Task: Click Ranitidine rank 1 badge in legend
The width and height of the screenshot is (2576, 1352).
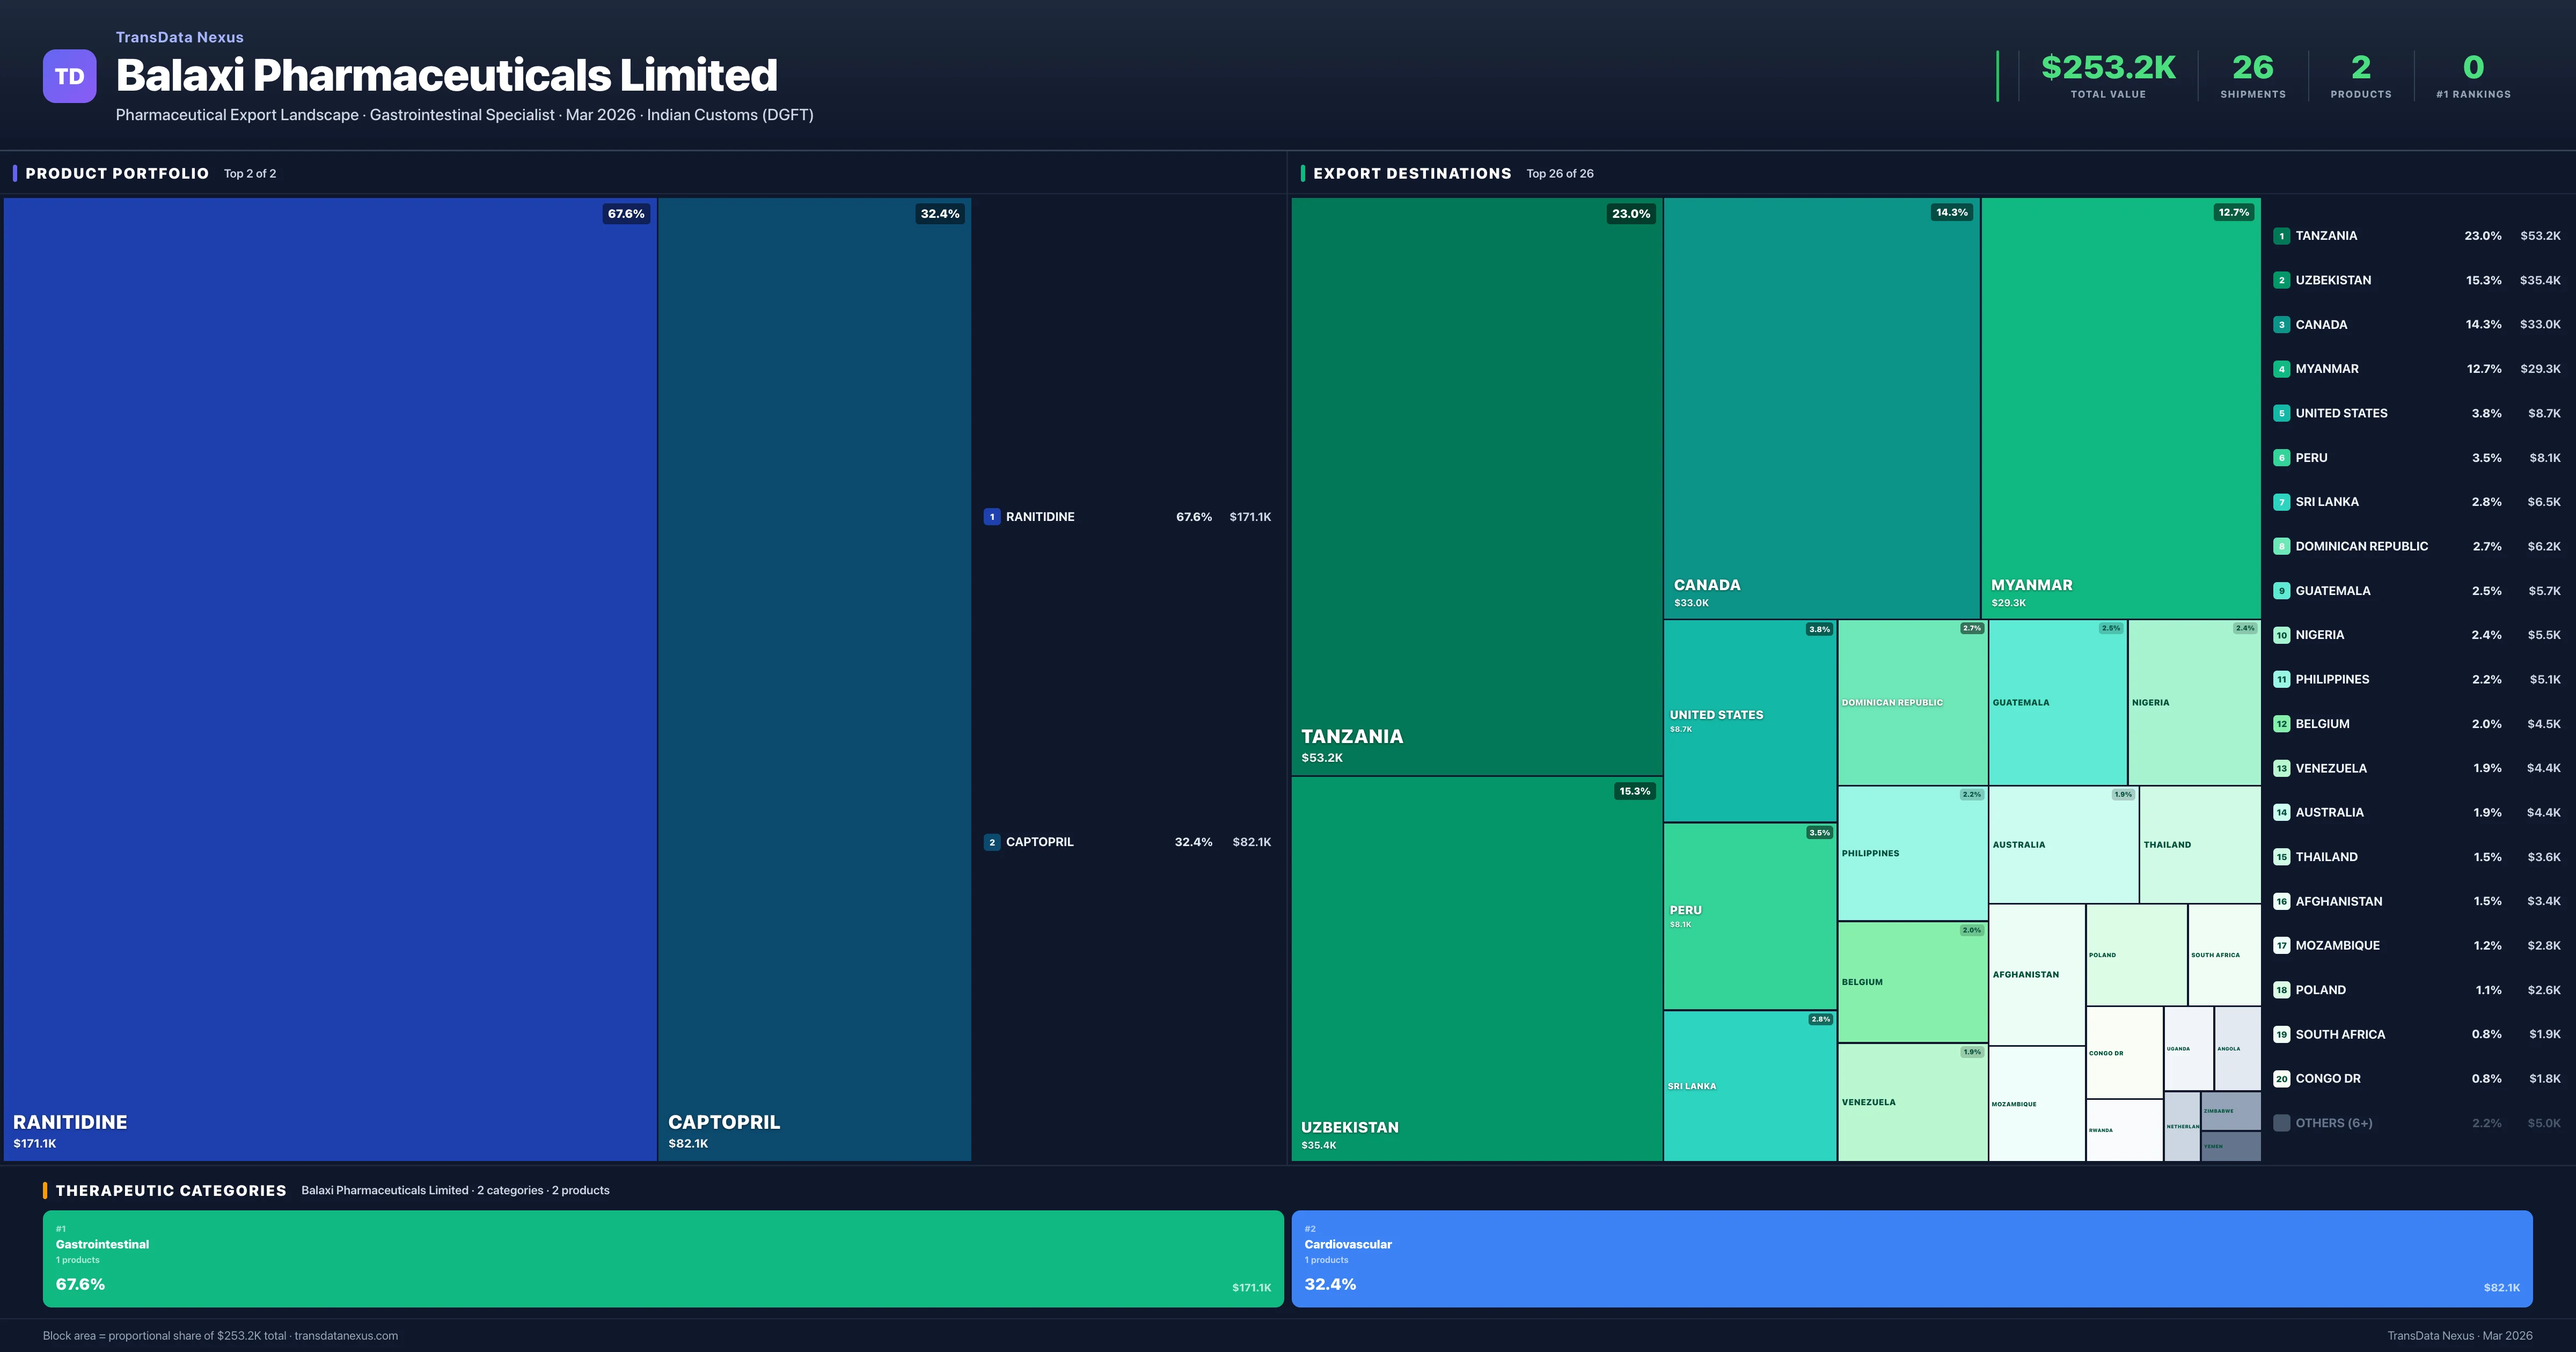Action: point(991,517)
